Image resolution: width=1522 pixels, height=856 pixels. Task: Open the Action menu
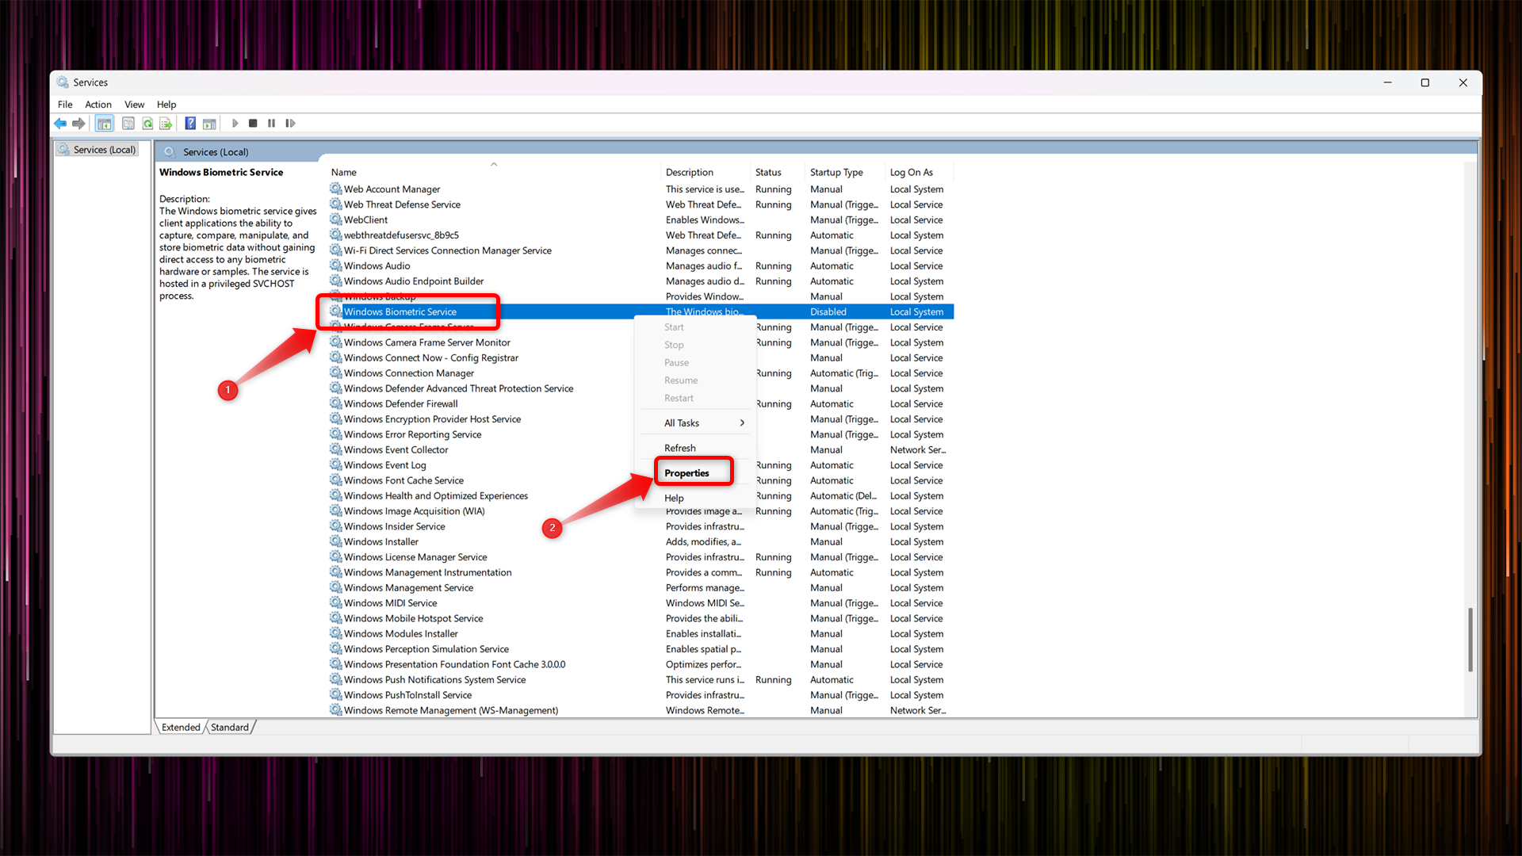98,105
